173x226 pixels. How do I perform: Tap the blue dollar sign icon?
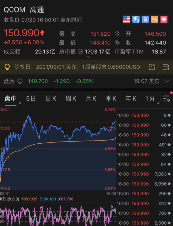coord(145,19)
